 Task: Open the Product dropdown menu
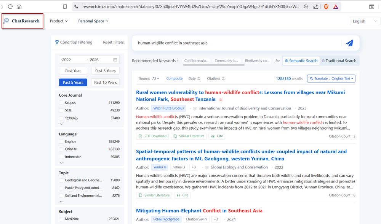pos(59,21)
